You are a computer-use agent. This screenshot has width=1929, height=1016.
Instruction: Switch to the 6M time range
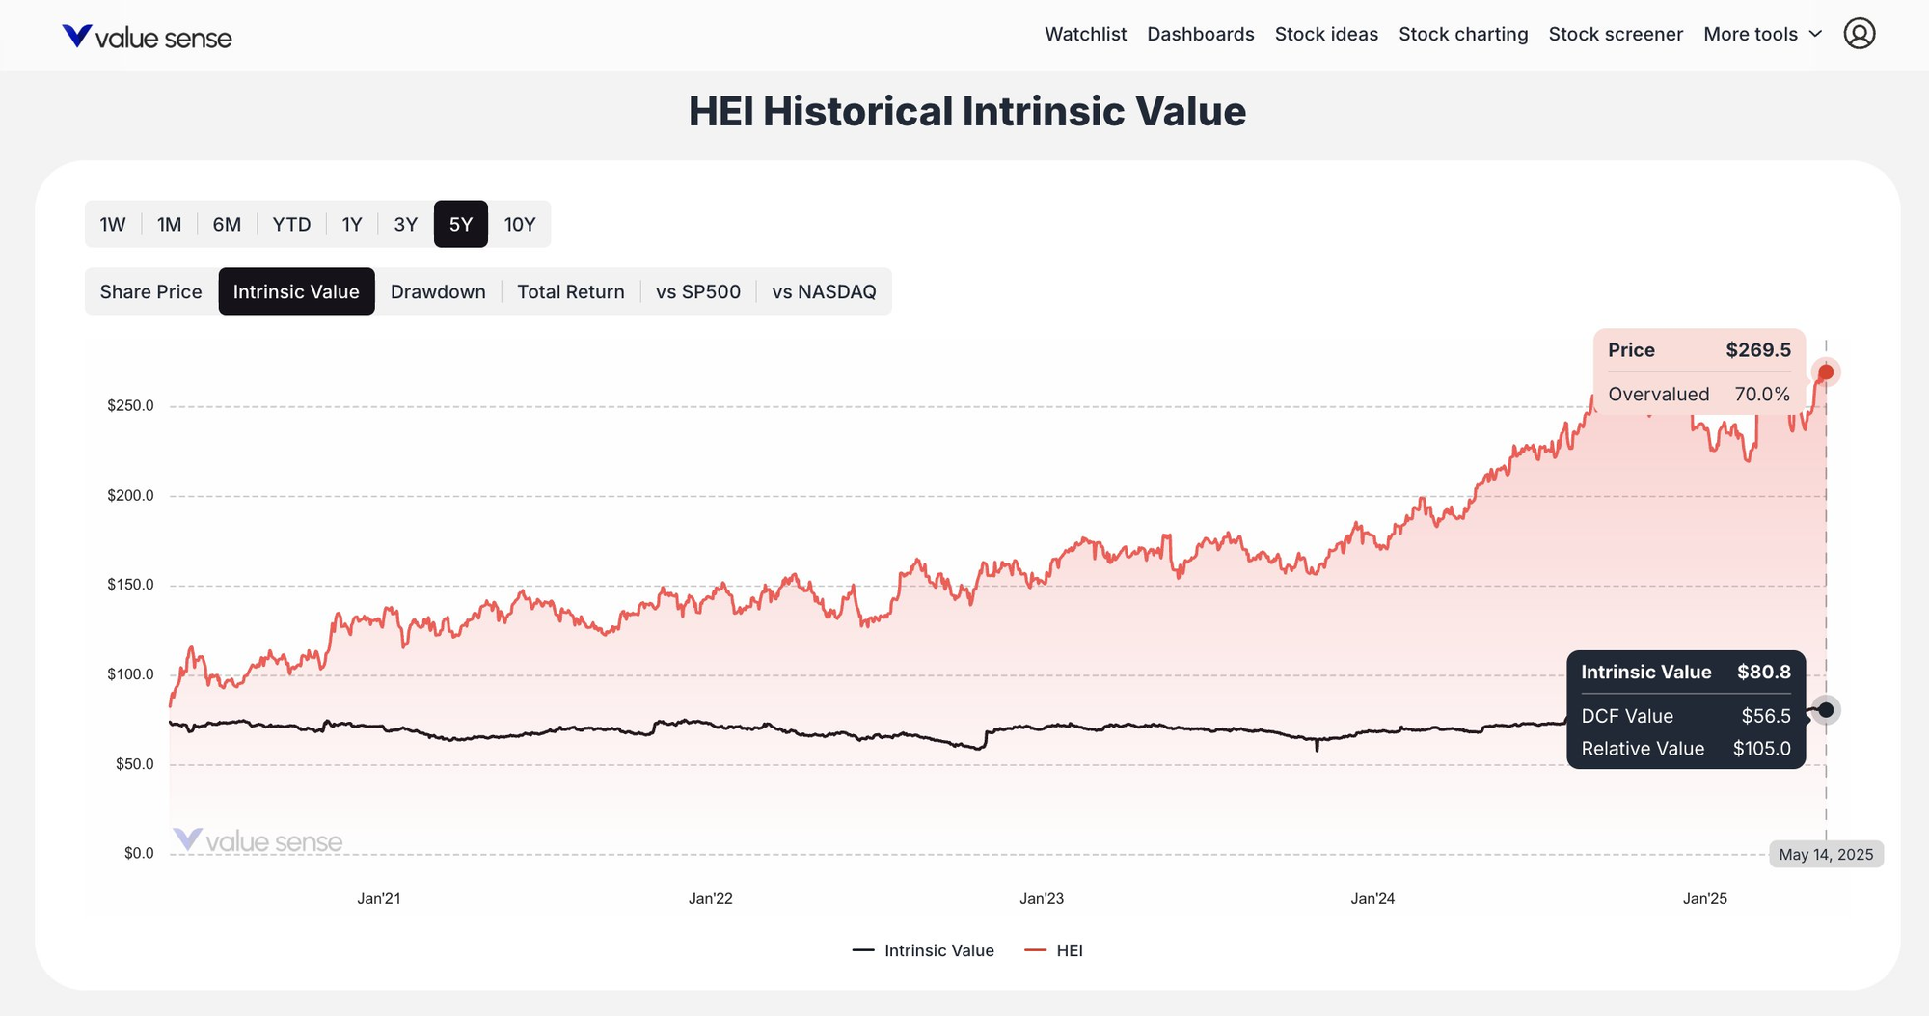tap(227, 224)
